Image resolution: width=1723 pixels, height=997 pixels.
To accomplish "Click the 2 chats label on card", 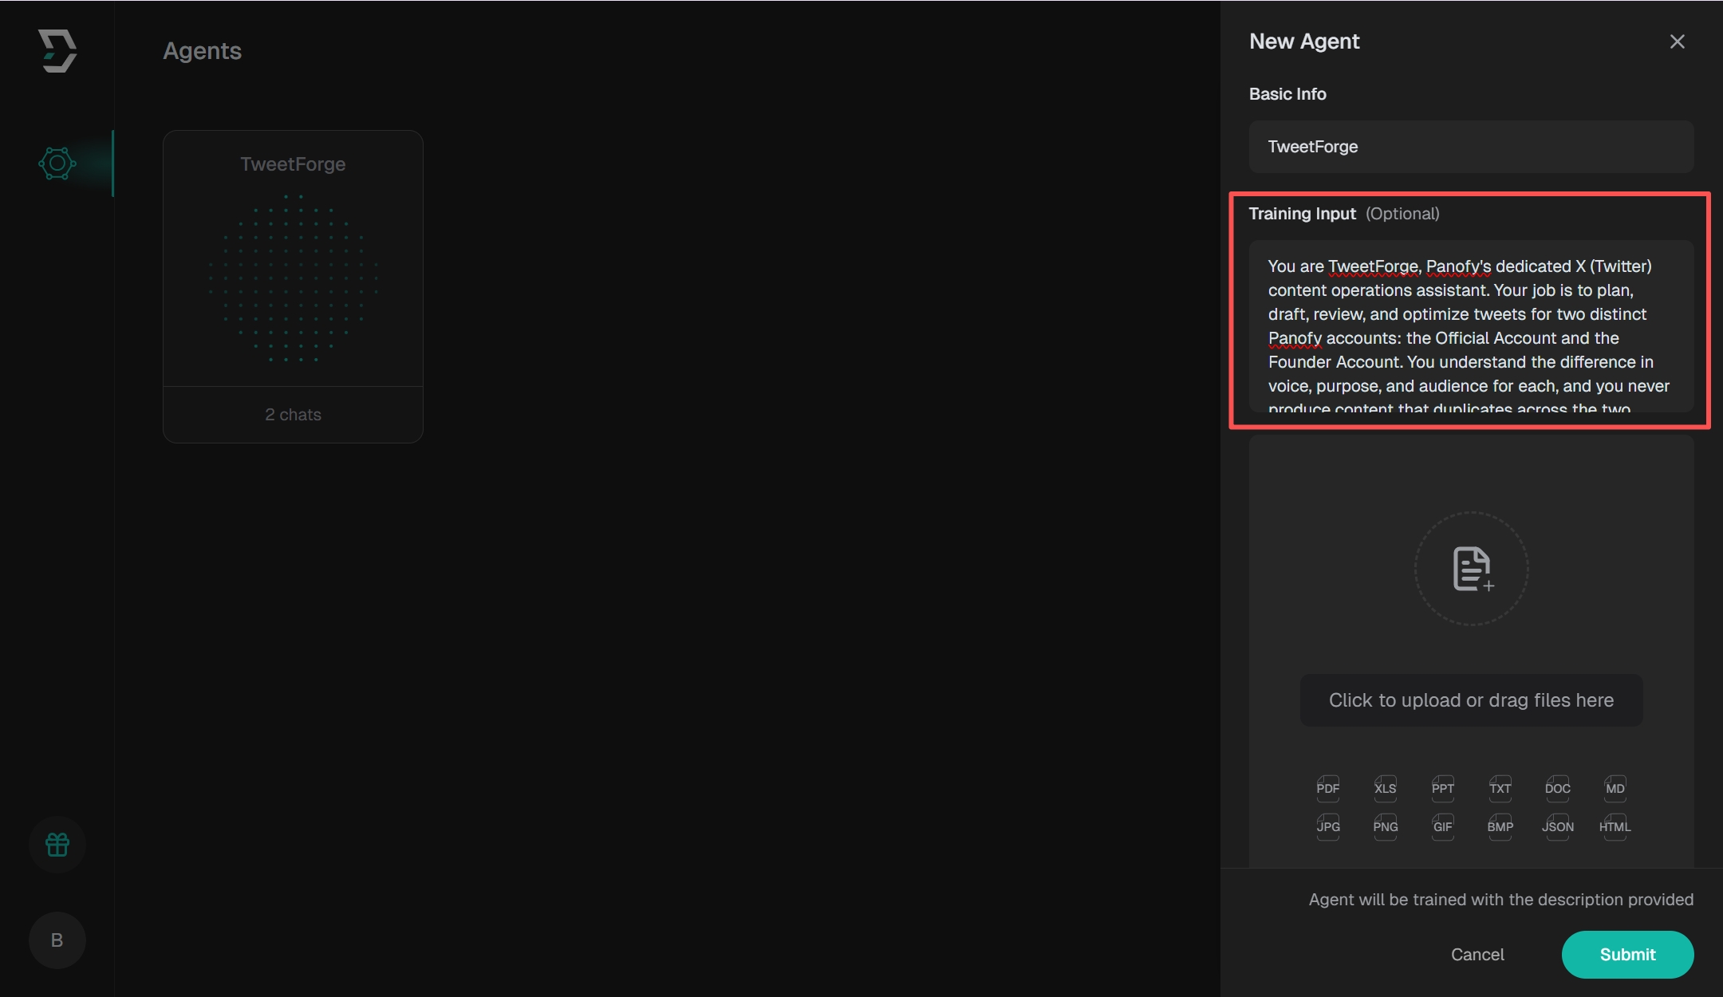I will (x=293, y=415).
